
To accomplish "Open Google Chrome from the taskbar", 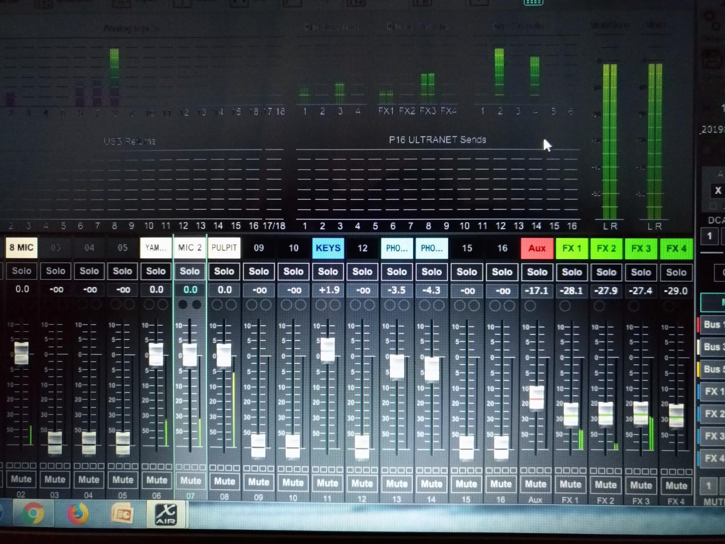I will point(32,514).
